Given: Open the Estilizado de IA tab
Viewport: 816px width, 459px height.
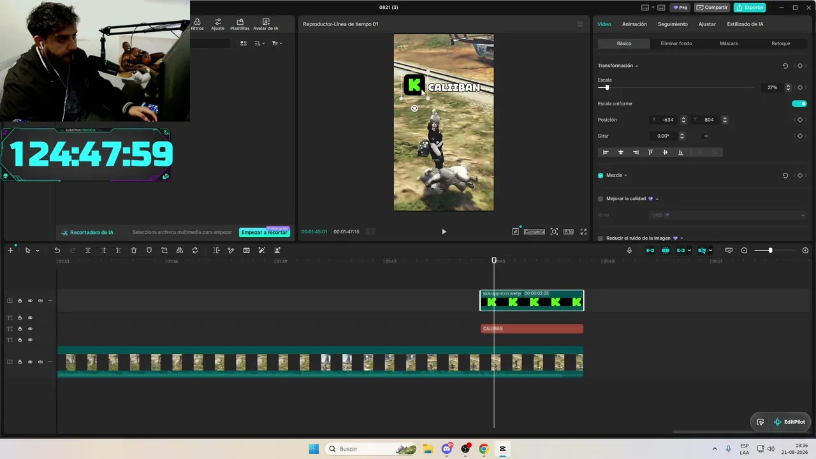Looking at the screenshot, I should [x=745, y=24].
